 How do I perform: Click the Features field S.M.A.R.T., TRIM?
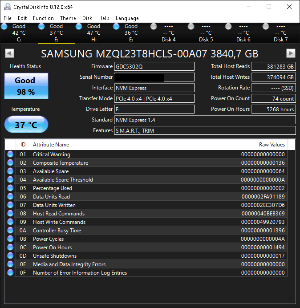[x=205, y=130]
